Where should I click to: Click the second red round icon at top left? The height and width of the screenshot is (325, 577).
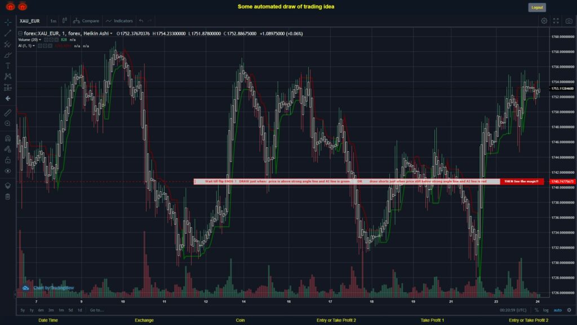pos(23,6)
